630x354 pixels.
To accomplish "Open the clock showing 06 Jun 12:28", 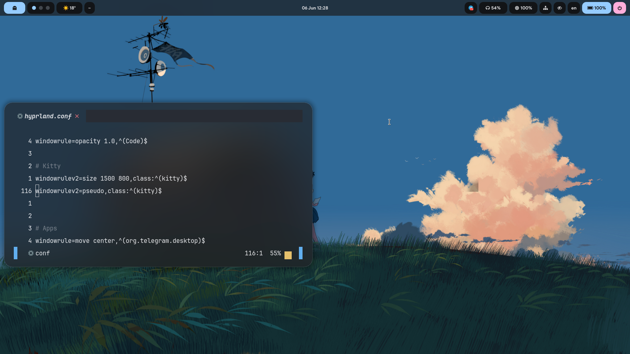I will pos(314,8).
